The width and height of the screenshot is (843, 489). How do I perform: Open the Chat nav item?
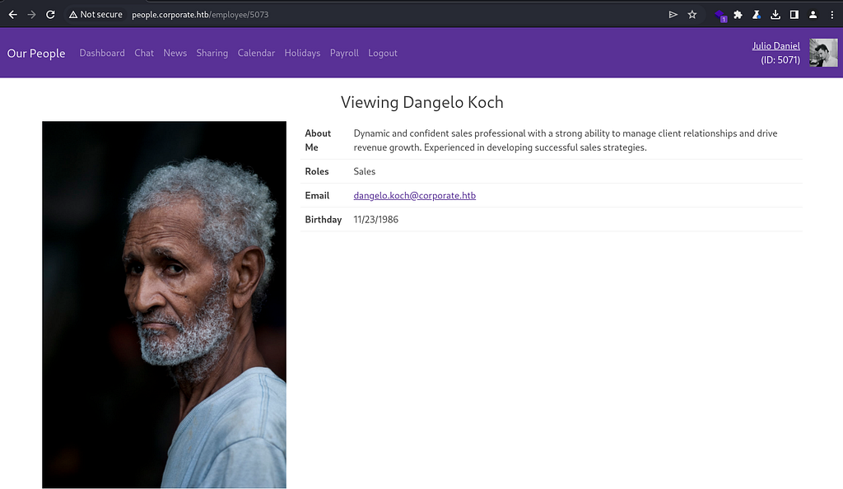pos(144,53)
